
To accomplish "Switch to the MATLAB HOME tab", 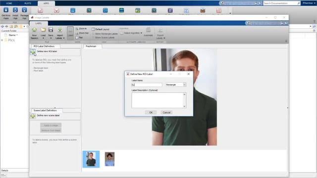I will [9, 3].
